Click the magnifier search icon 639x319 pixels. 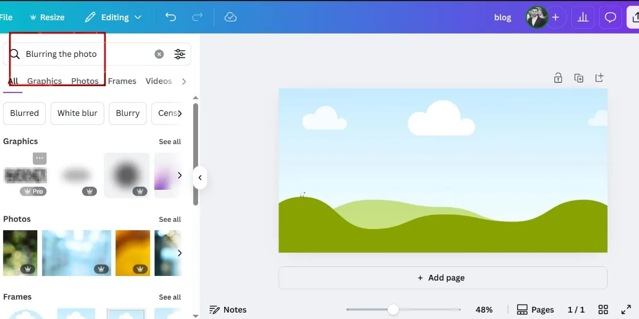15,54
